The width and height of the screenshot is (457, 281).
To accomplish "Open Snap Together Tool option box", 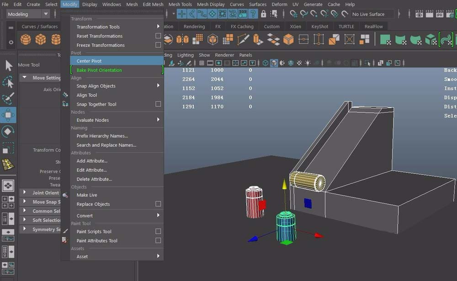I will tap(158, 104).
